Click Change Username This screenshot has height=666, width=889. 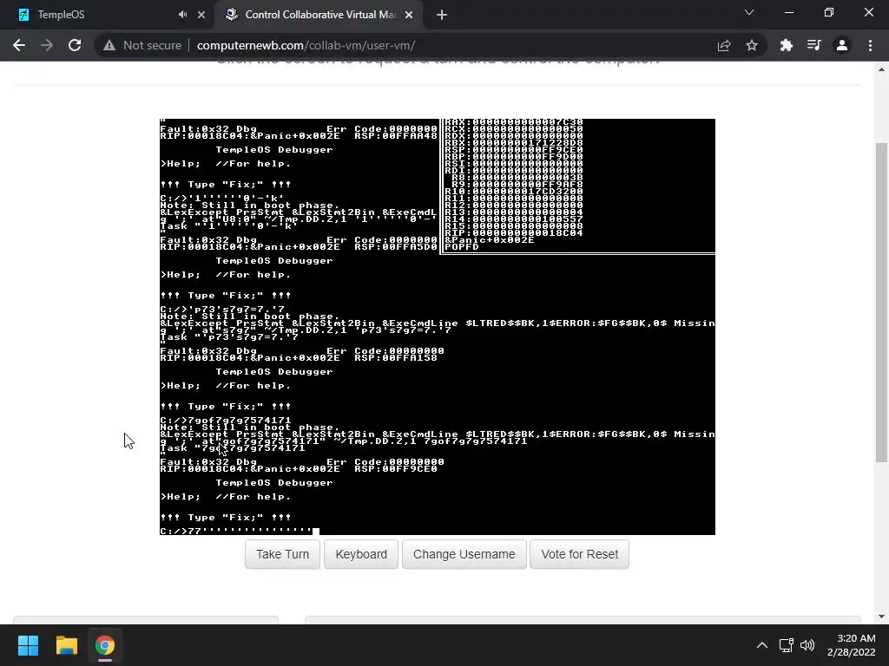[x=464, y=554]
